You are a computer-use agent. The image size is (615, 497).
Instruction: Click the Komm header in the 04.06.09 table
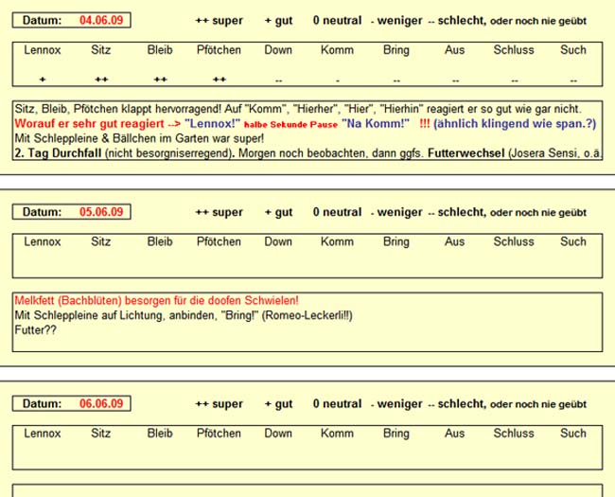[x=337, y=50]
